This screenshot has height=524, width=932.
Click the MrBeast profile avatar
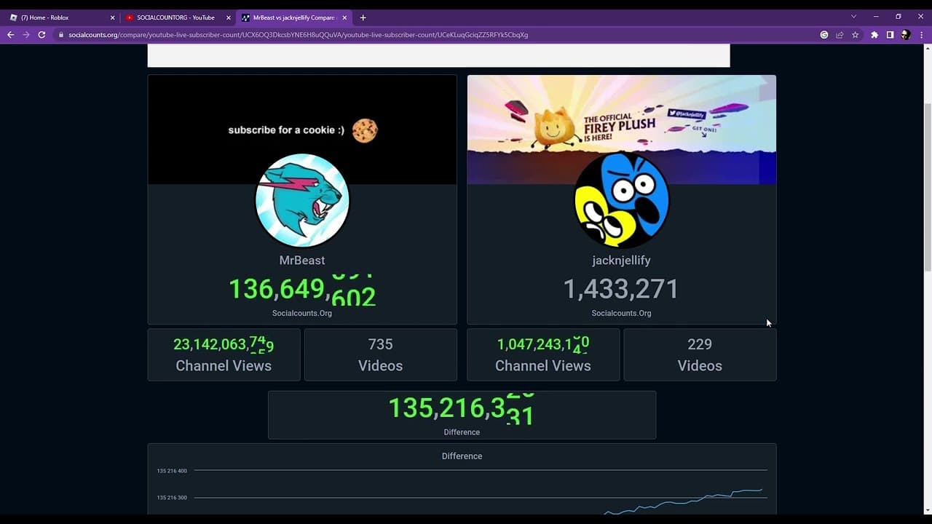tap(302, 200)
